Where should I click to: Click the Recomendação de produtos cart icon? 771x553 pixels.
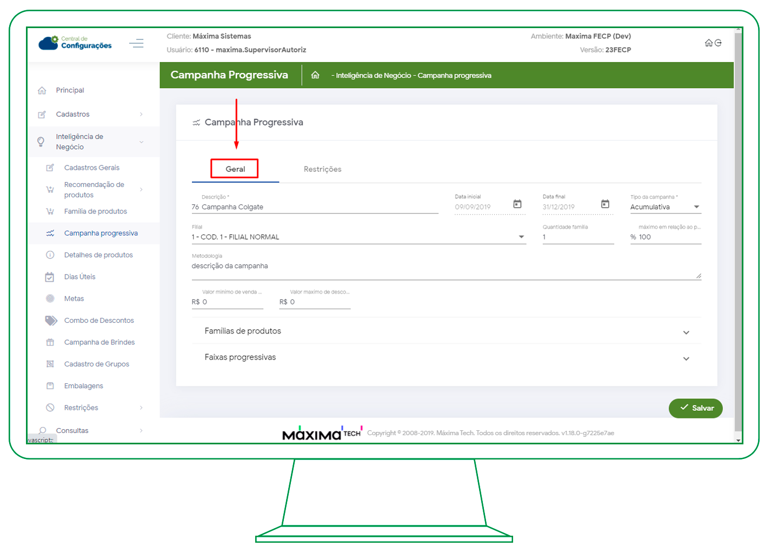point(50,190)
